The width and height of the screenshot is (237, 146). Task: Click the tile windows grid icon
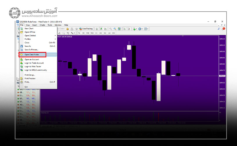[119, 29]
